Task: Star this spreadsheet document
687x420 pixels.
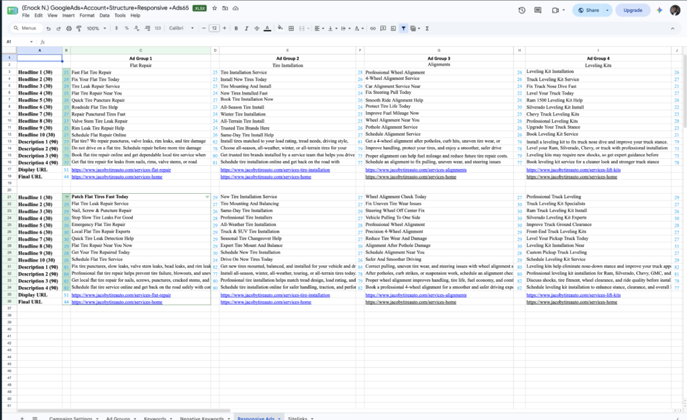Action: 215,8
